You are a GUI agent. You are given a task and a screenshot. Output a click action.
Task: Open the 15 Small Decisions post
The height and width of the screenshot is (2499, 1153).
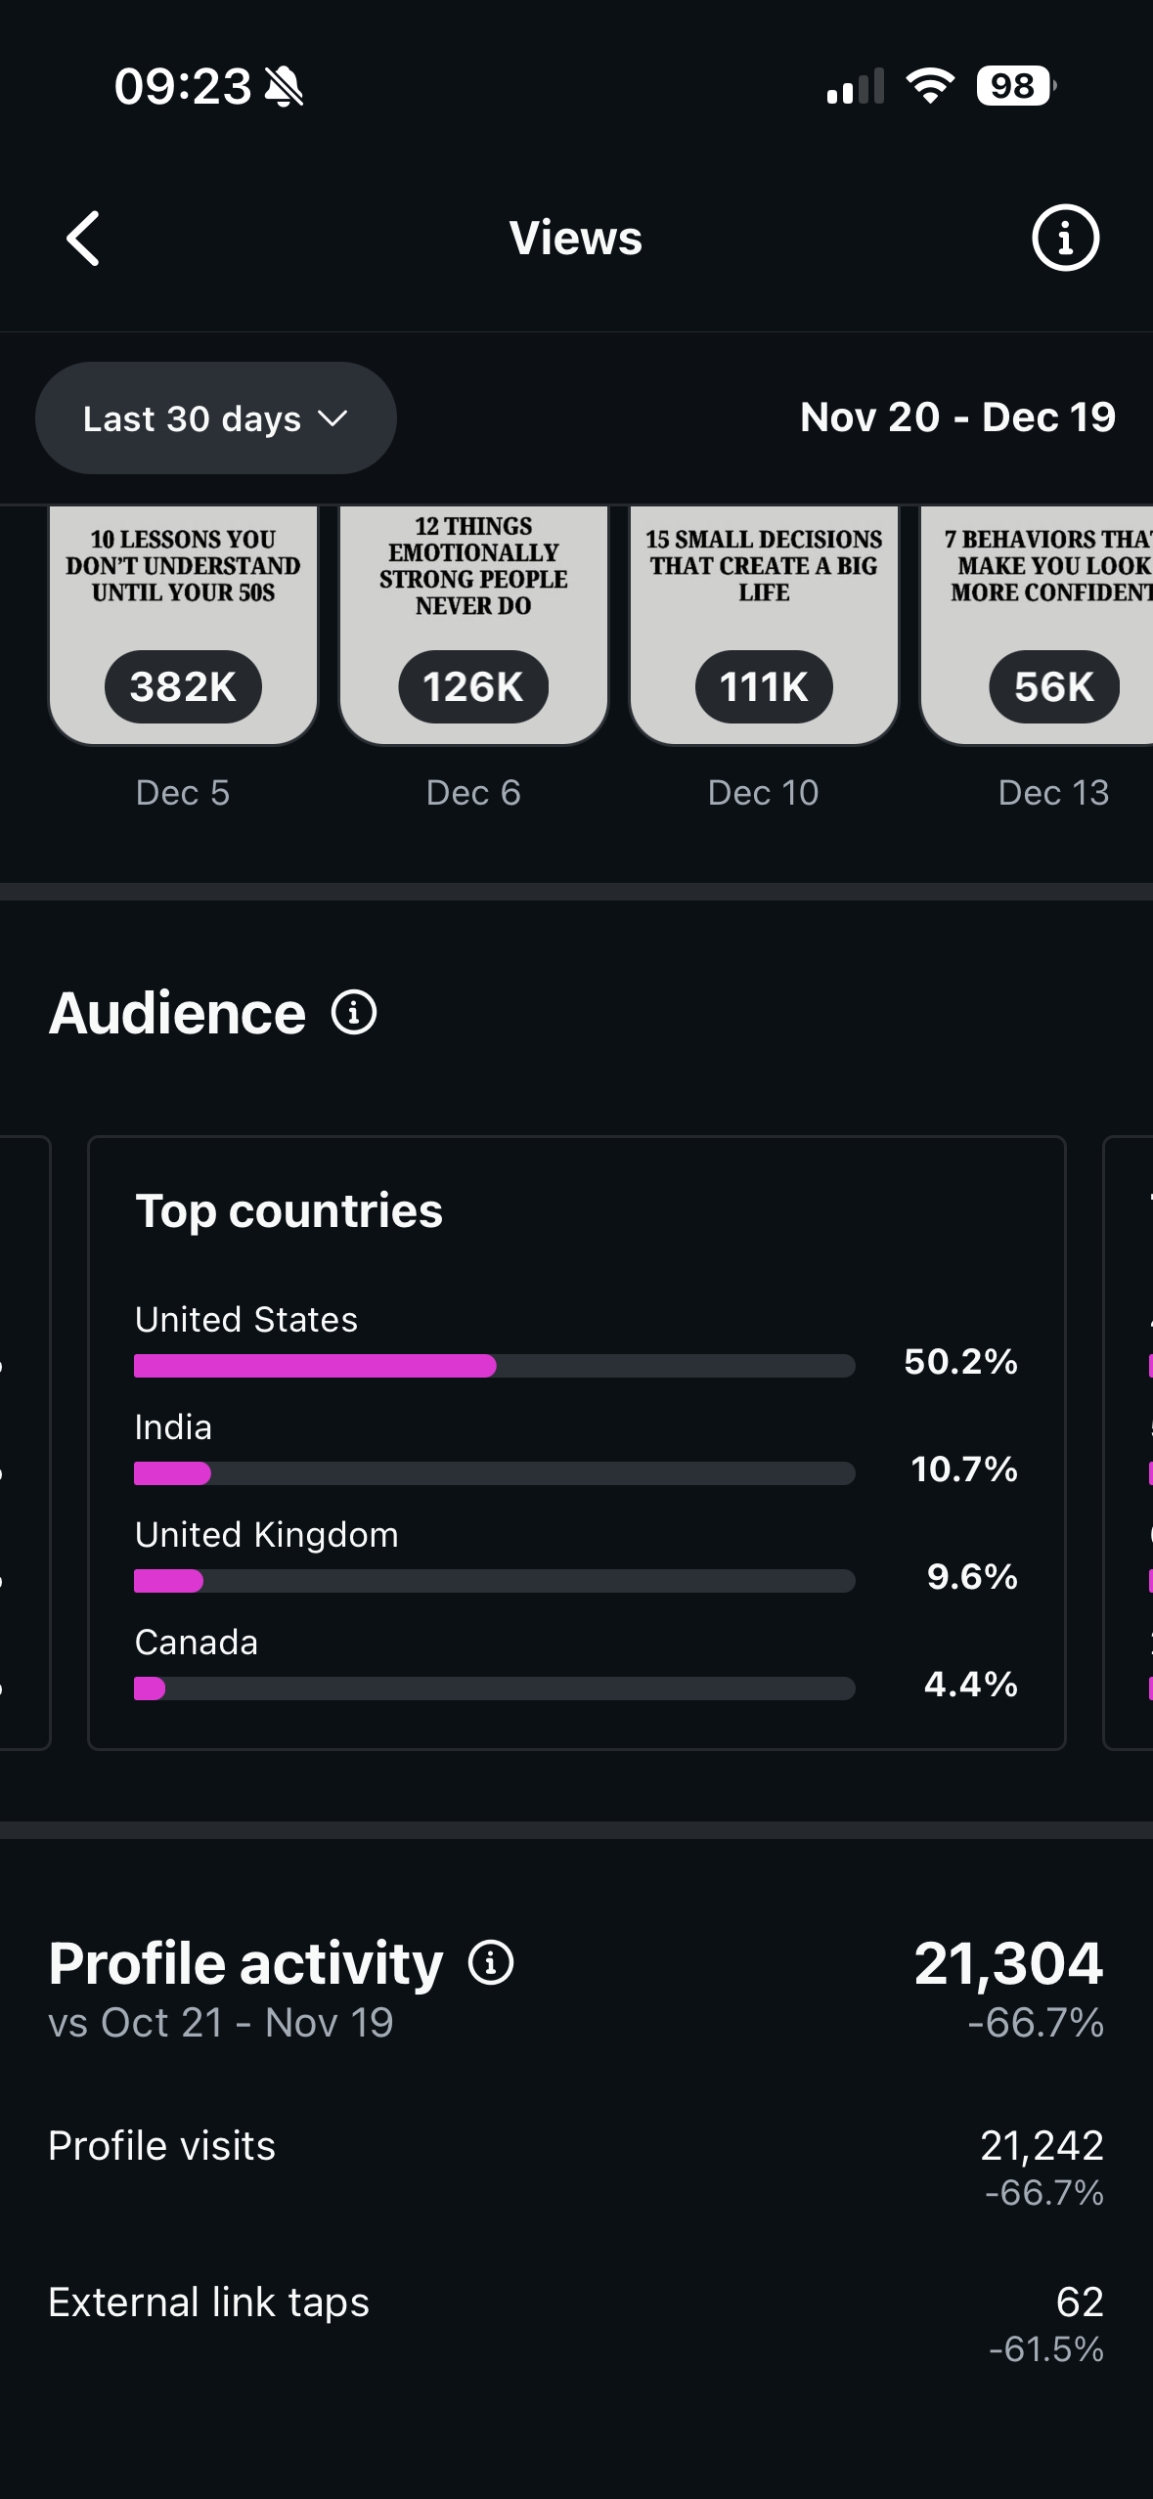click(764, 626)
